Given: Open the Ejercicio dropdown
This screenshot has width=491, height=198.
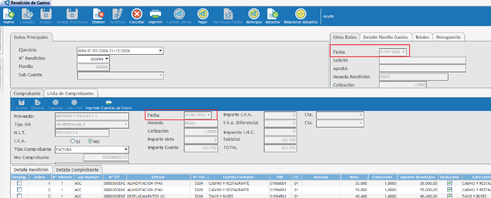Looking at the screenshot, I should pos(160,51).
